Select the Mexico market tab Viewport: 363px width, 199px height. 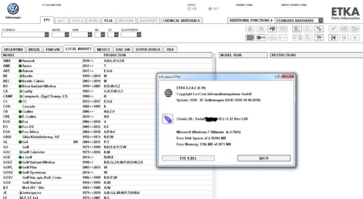pos(104,50)
